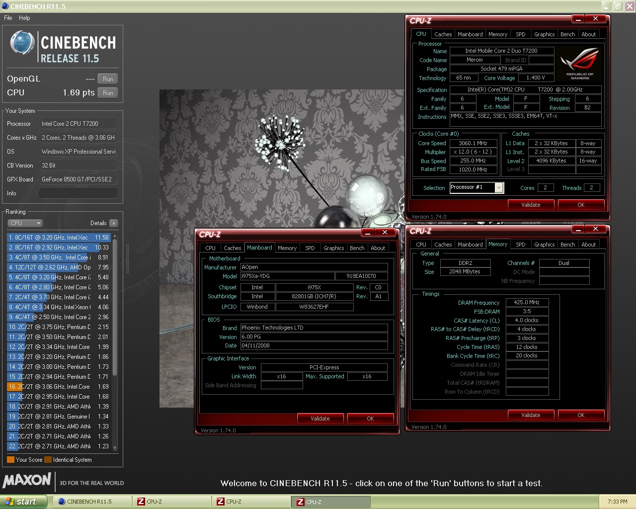
Task: Open the Windows Start menu
Action: [x=23, y=502]
